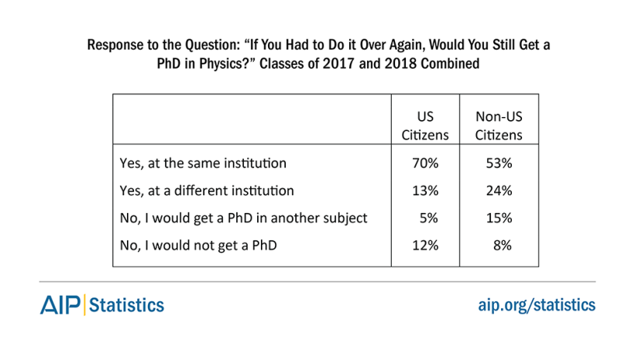Click the 53% Non-US Citizens value

click(499, 163)
